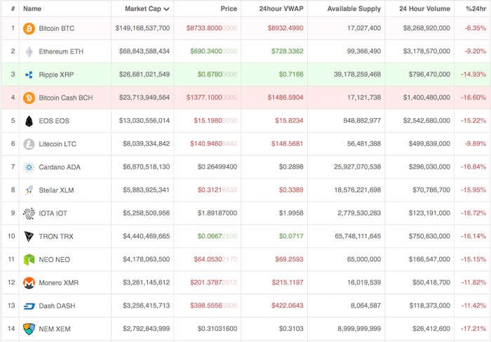Viewport: 491px width, 342px height.
Task: Click the NEO green cube icon
Action: pyautogui.click(x=29, y=260)
